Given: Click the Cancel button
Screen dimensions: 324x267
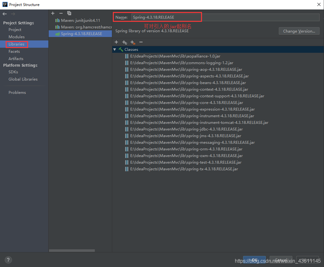Looking at the screenshot, I should (281, 260).
